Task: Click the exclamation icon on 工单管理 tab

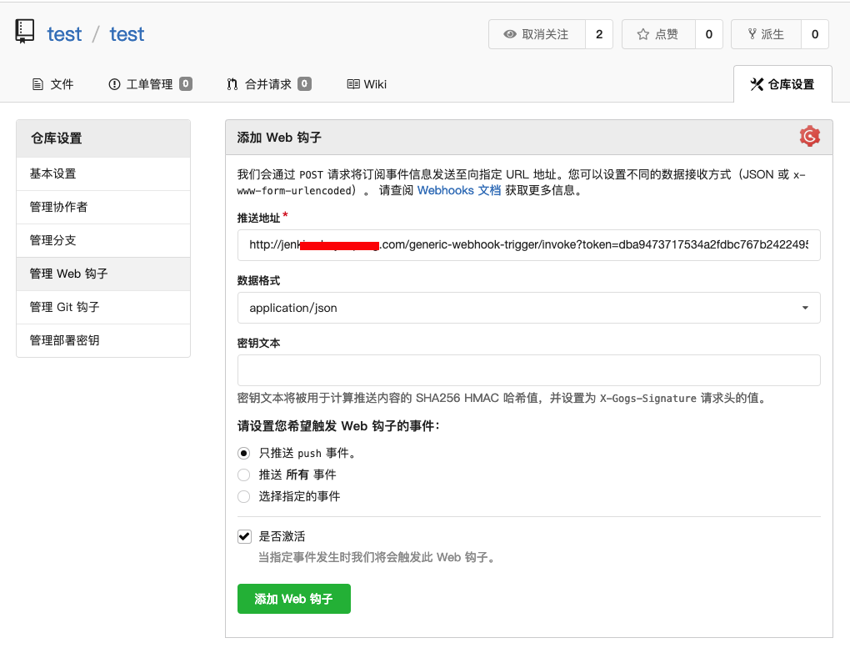Action: point(114,83)
